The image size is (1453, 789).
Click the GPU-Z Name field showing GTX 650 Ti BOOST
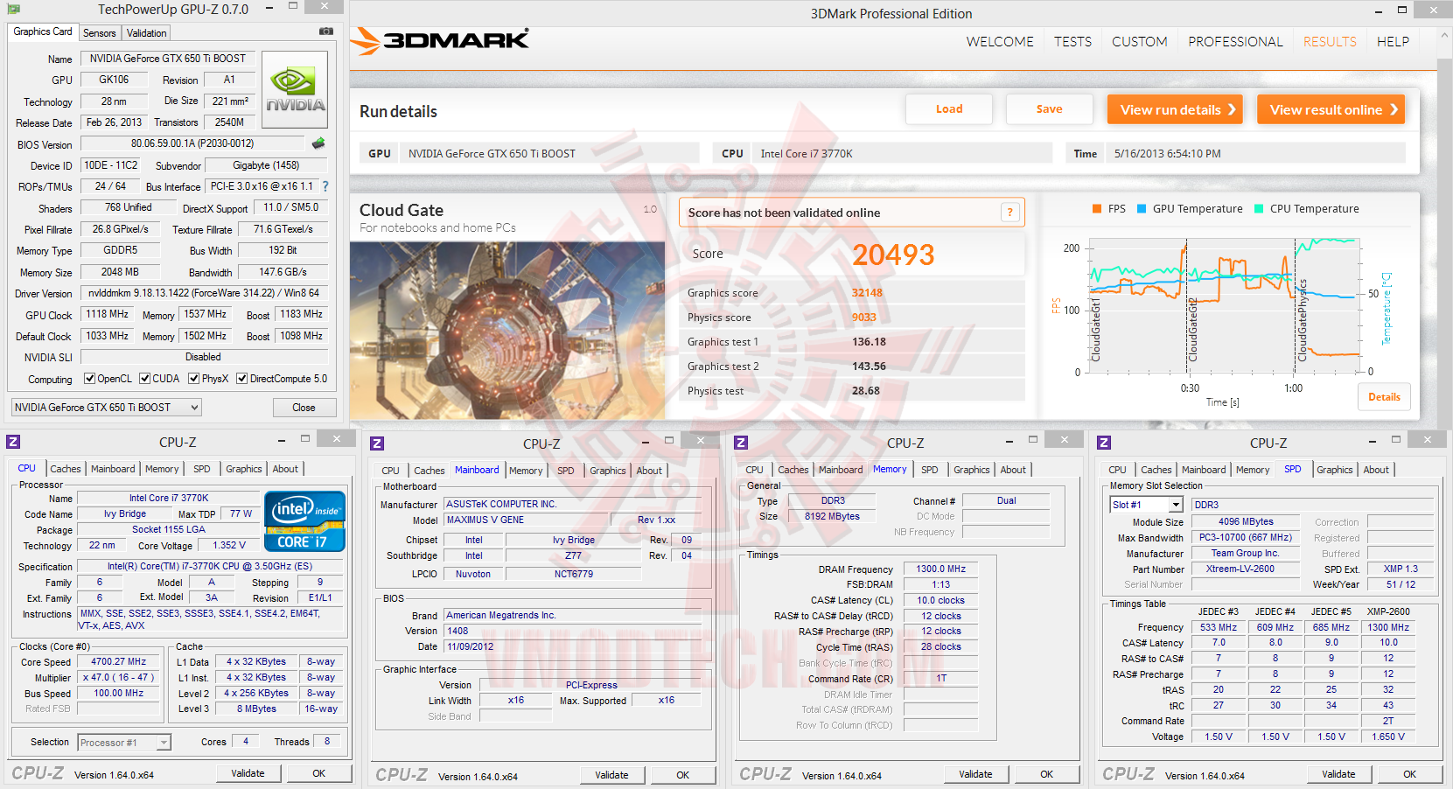[x=167, y=59]
